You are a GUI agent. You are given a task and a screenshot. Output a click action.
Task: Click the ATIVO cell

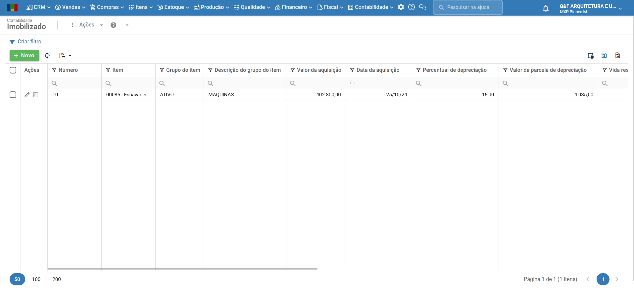click(179, 95)
